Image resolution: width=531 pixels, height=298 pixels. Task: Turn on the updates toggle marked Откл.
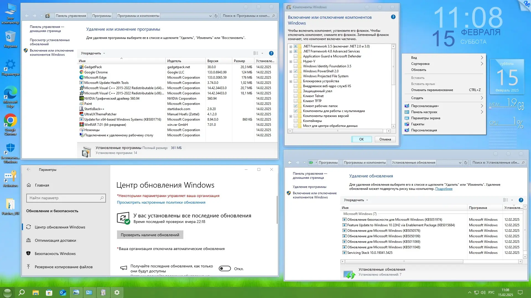point(225,268)
